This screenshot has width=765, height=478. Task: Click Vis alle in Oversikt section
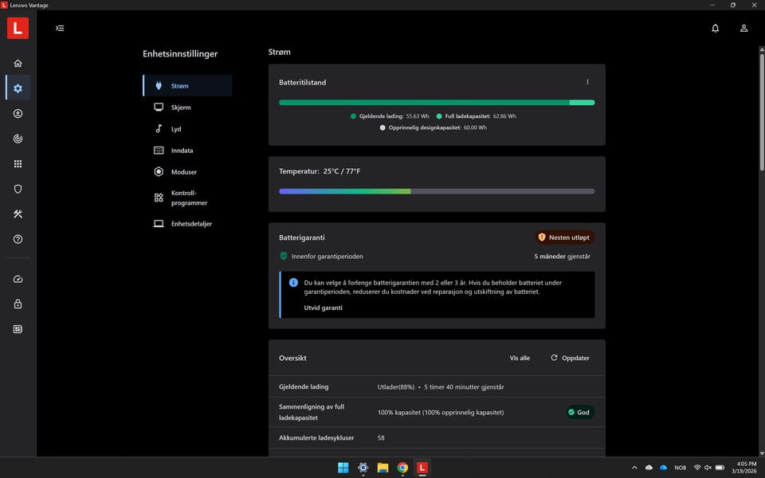click(520, 358)
